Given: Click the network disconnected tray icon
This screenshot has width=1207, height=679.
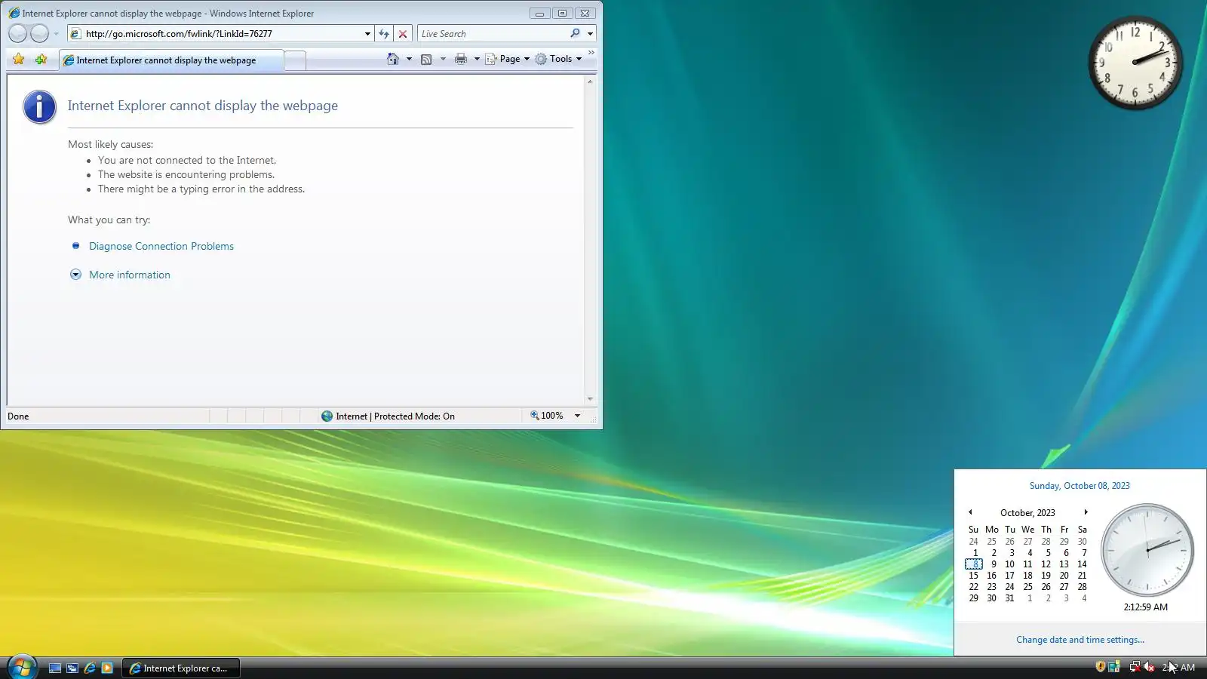Looking at the screenshot, I should click(x=1135, y=666).
